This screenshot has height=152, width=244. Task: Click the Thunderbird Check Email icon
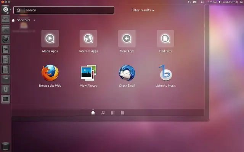point(127,73)
